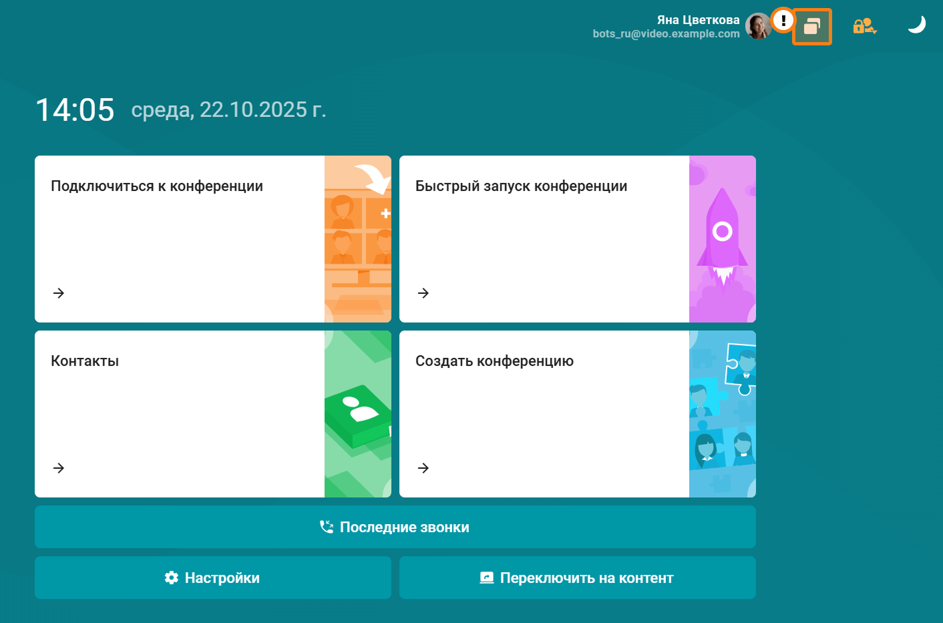
Task: Click the screen share icon on Переключить на контент
Action: pos(486,577)
